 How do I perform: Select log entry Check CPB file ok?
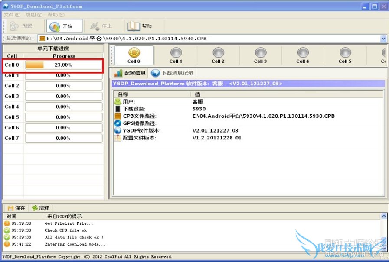192,230
